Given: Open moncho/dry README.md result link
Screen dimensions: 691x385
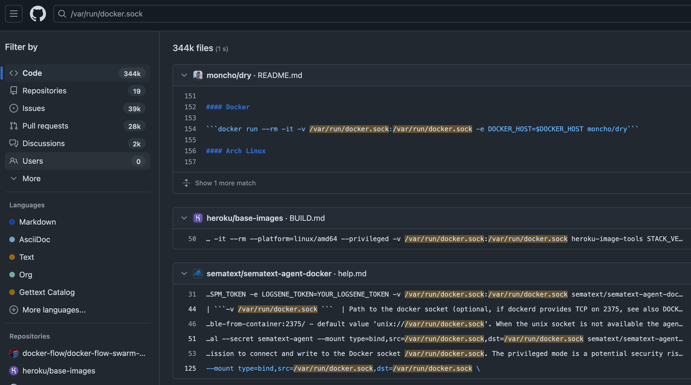Looking at the screenshot, I should (254, 75).
